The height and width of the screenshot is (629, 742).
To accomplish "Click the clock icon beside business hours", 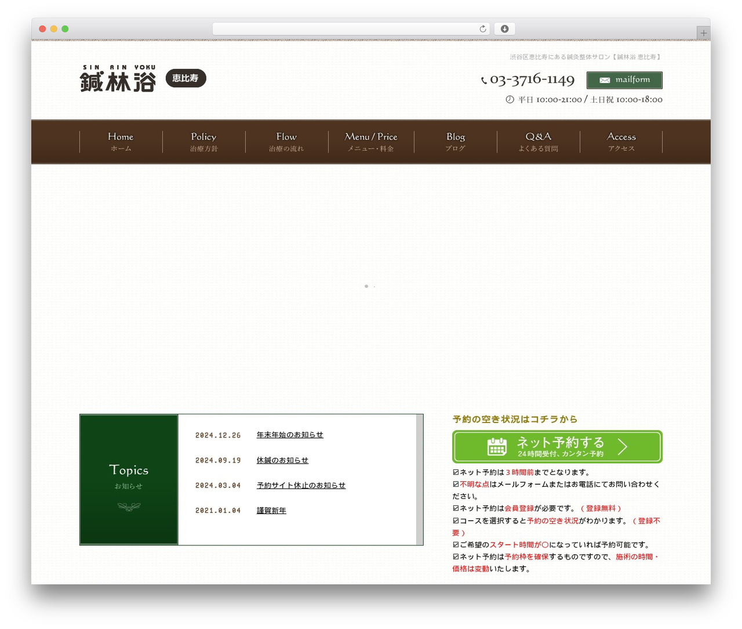I will (510, 99).
